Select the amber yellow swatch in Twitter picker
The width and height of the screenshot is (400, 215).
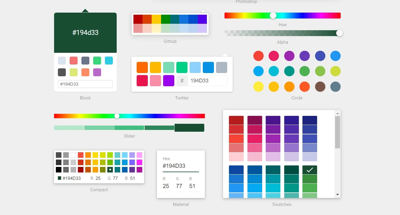[155, 67]
